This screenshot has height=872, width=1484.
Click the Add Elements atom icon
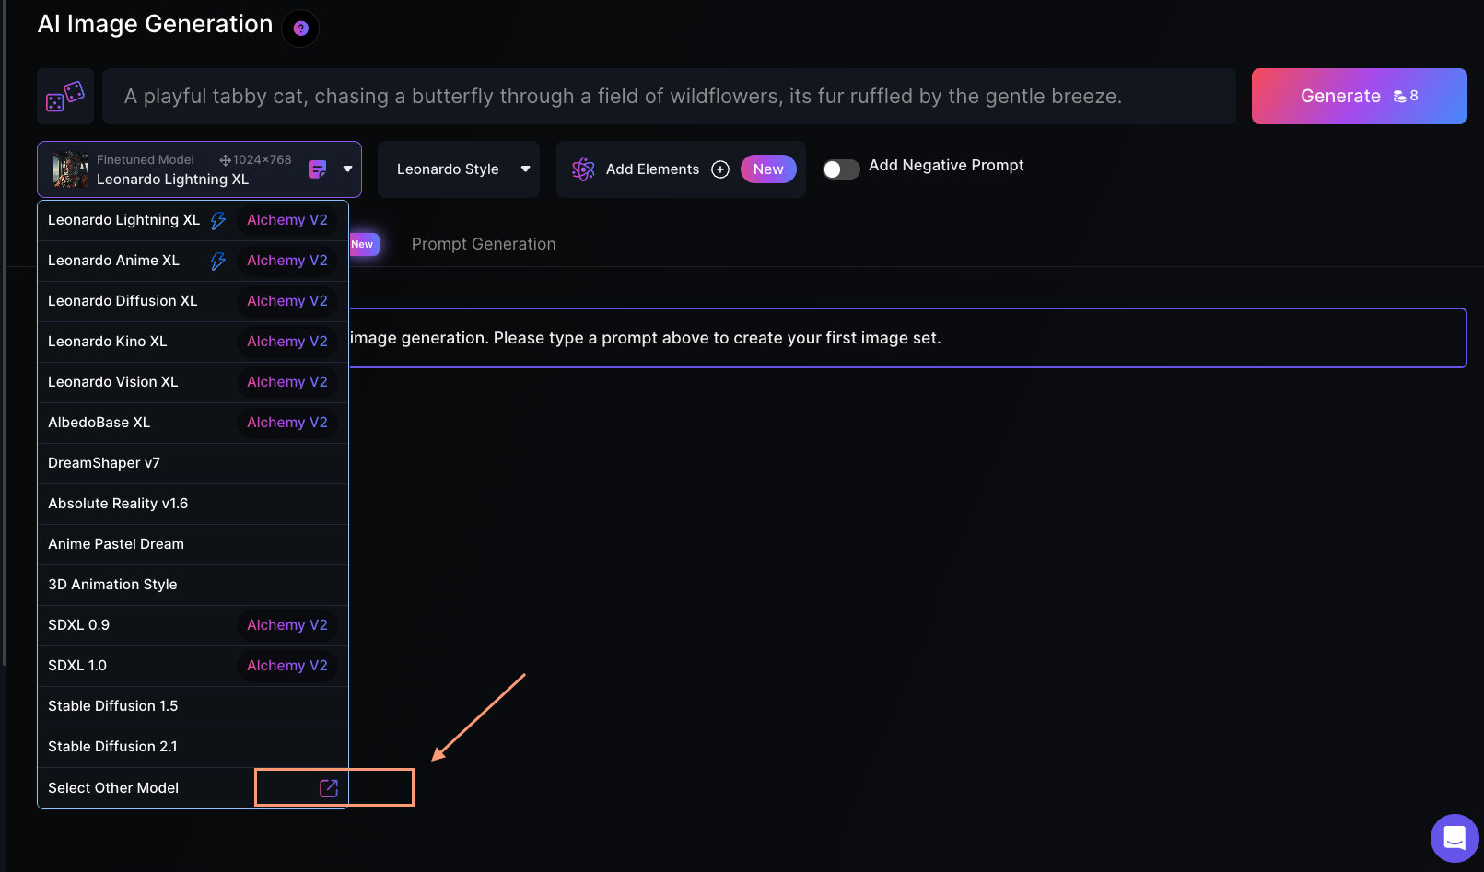[x=583, y=169]
